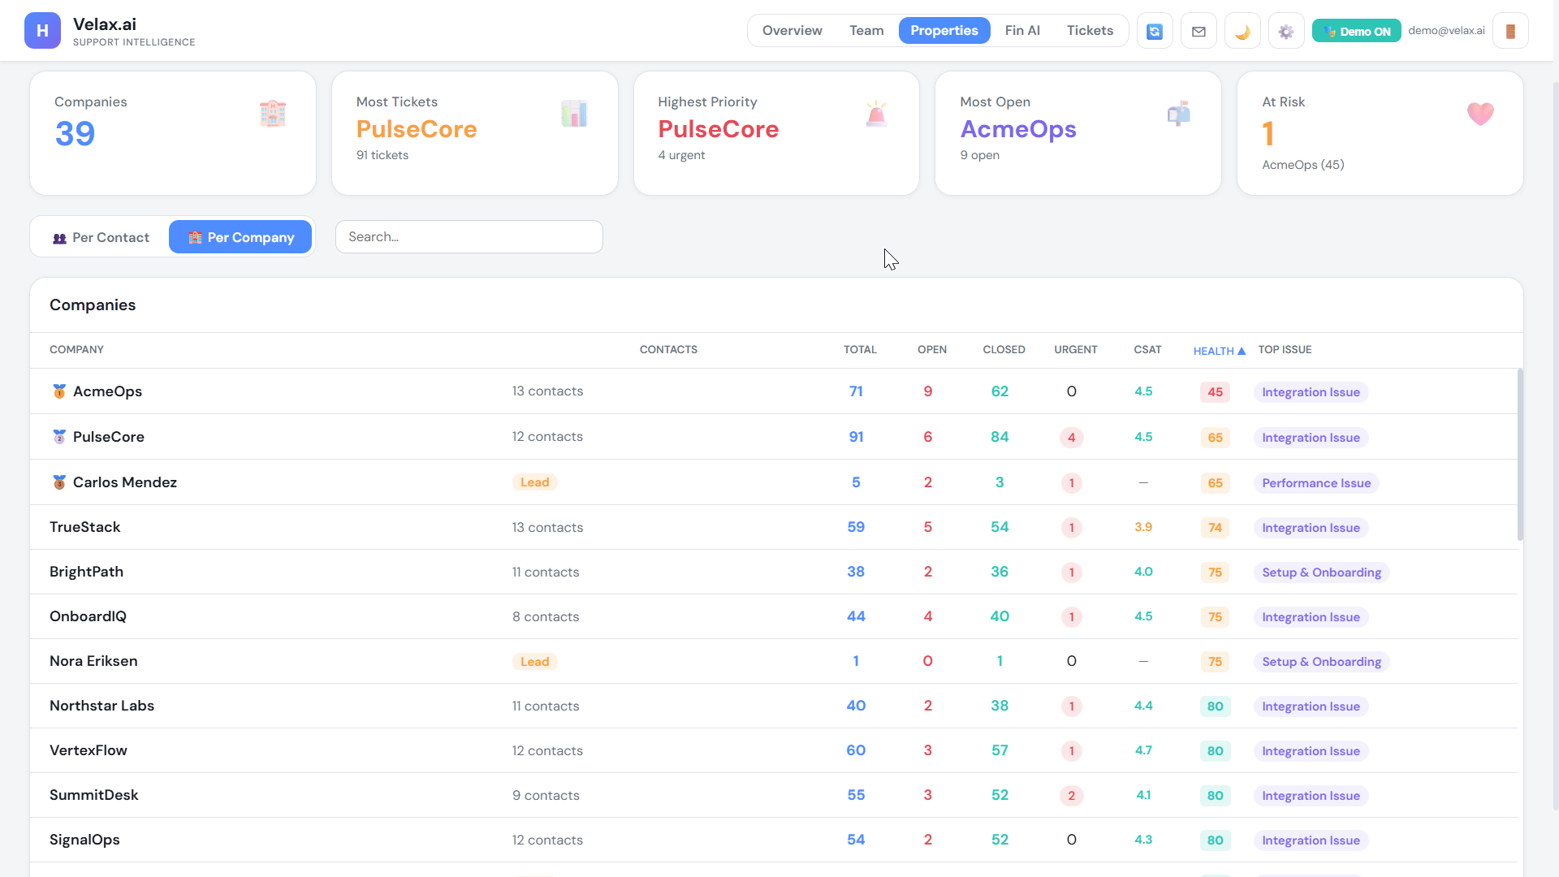
Task: Click the Velax.ai H logo
Action: (42, 31)
